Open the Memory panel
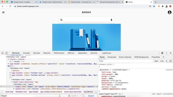 [x=71, y=53]
